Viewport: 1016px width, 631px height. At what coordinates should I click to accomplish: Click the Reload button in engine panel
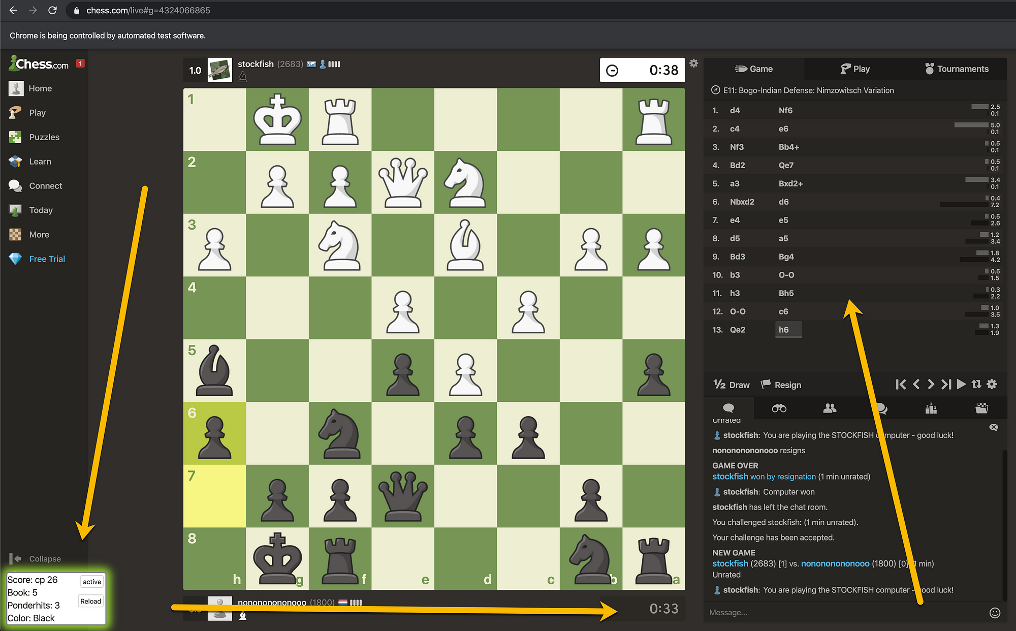point(89,601)
